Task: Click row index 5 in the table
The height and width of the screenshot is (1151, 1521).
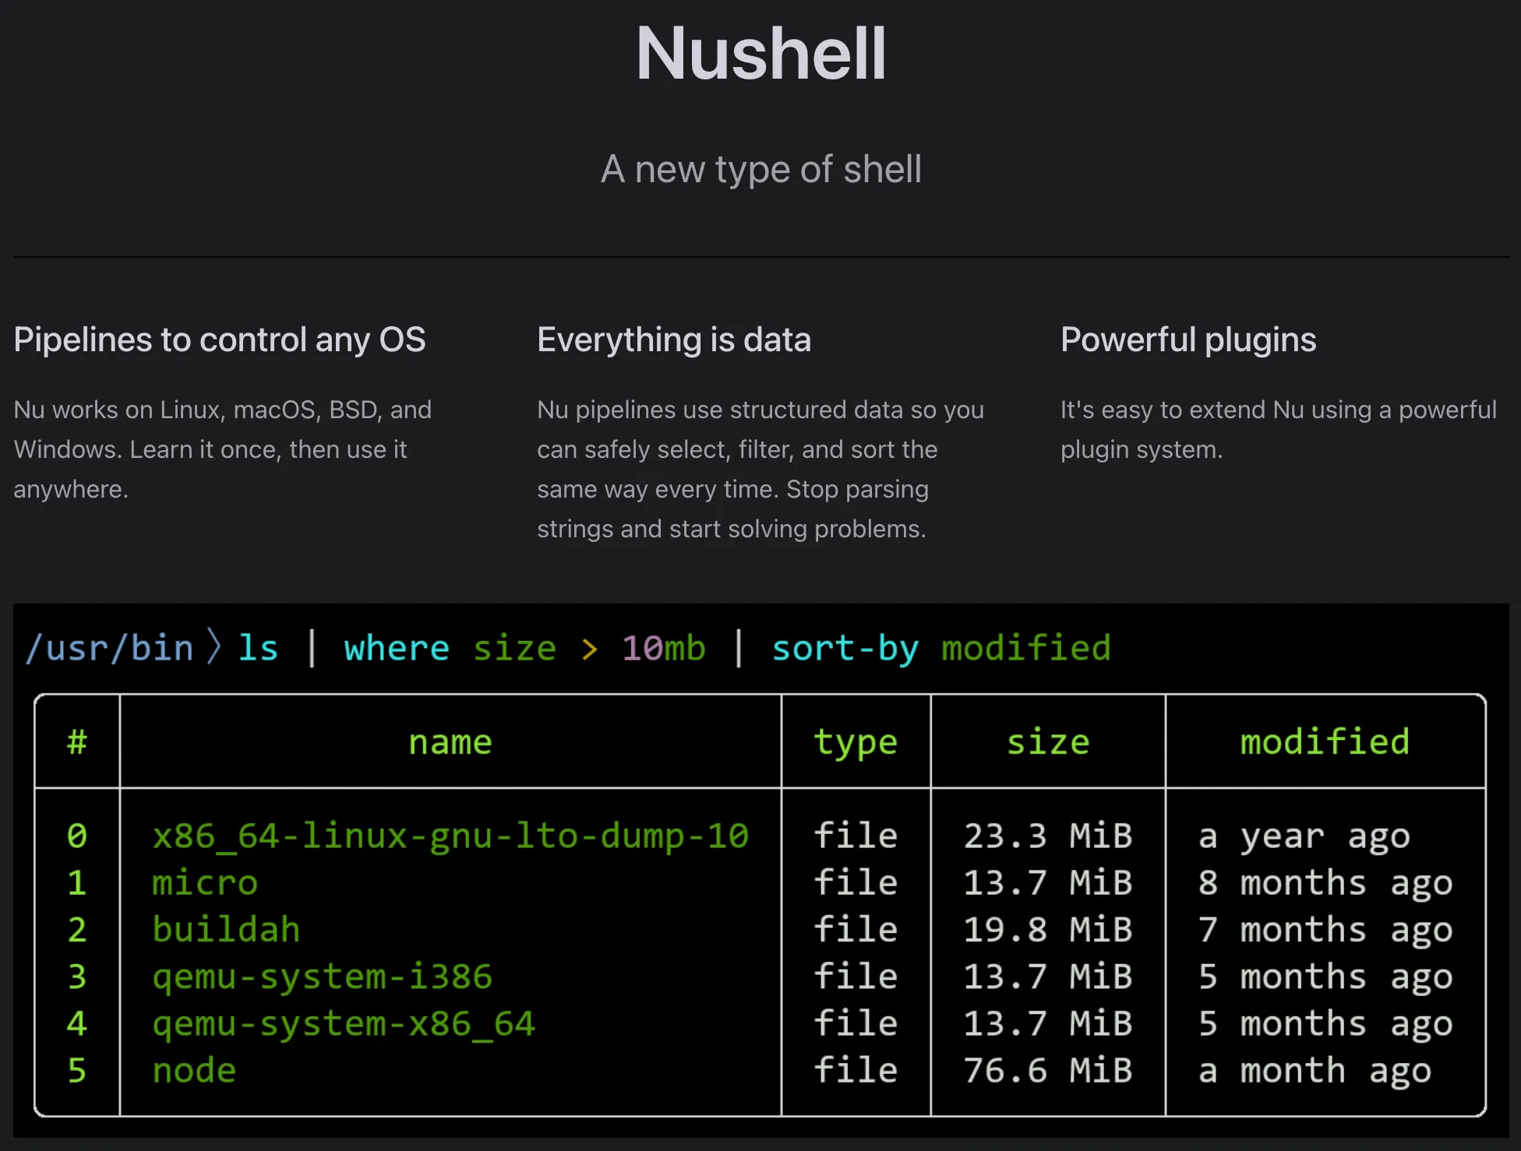Action: point(77,1070)
